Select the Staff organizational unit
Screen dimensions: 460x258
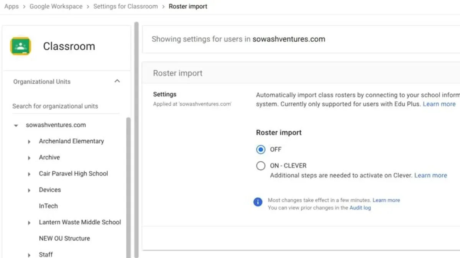pyautogui.click(x=46, y=254)
